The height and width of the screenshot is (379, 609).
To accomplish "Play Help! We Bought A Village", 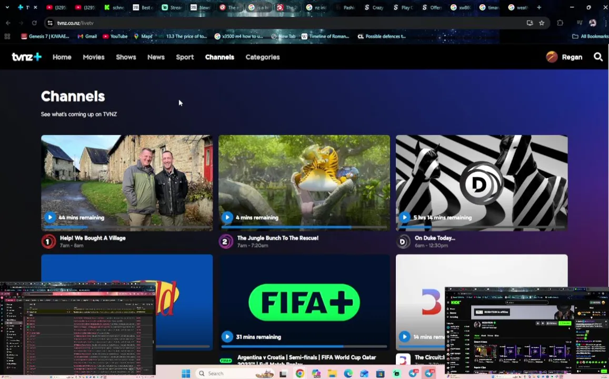I will [x=49, y=217].
